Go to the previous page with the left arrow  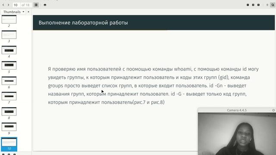(3, 5)
